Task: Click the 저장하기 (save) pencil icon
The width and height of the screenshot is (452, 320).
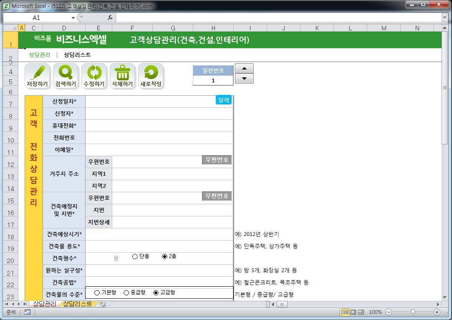Action: pyautogui.click(x=38, y=74)
